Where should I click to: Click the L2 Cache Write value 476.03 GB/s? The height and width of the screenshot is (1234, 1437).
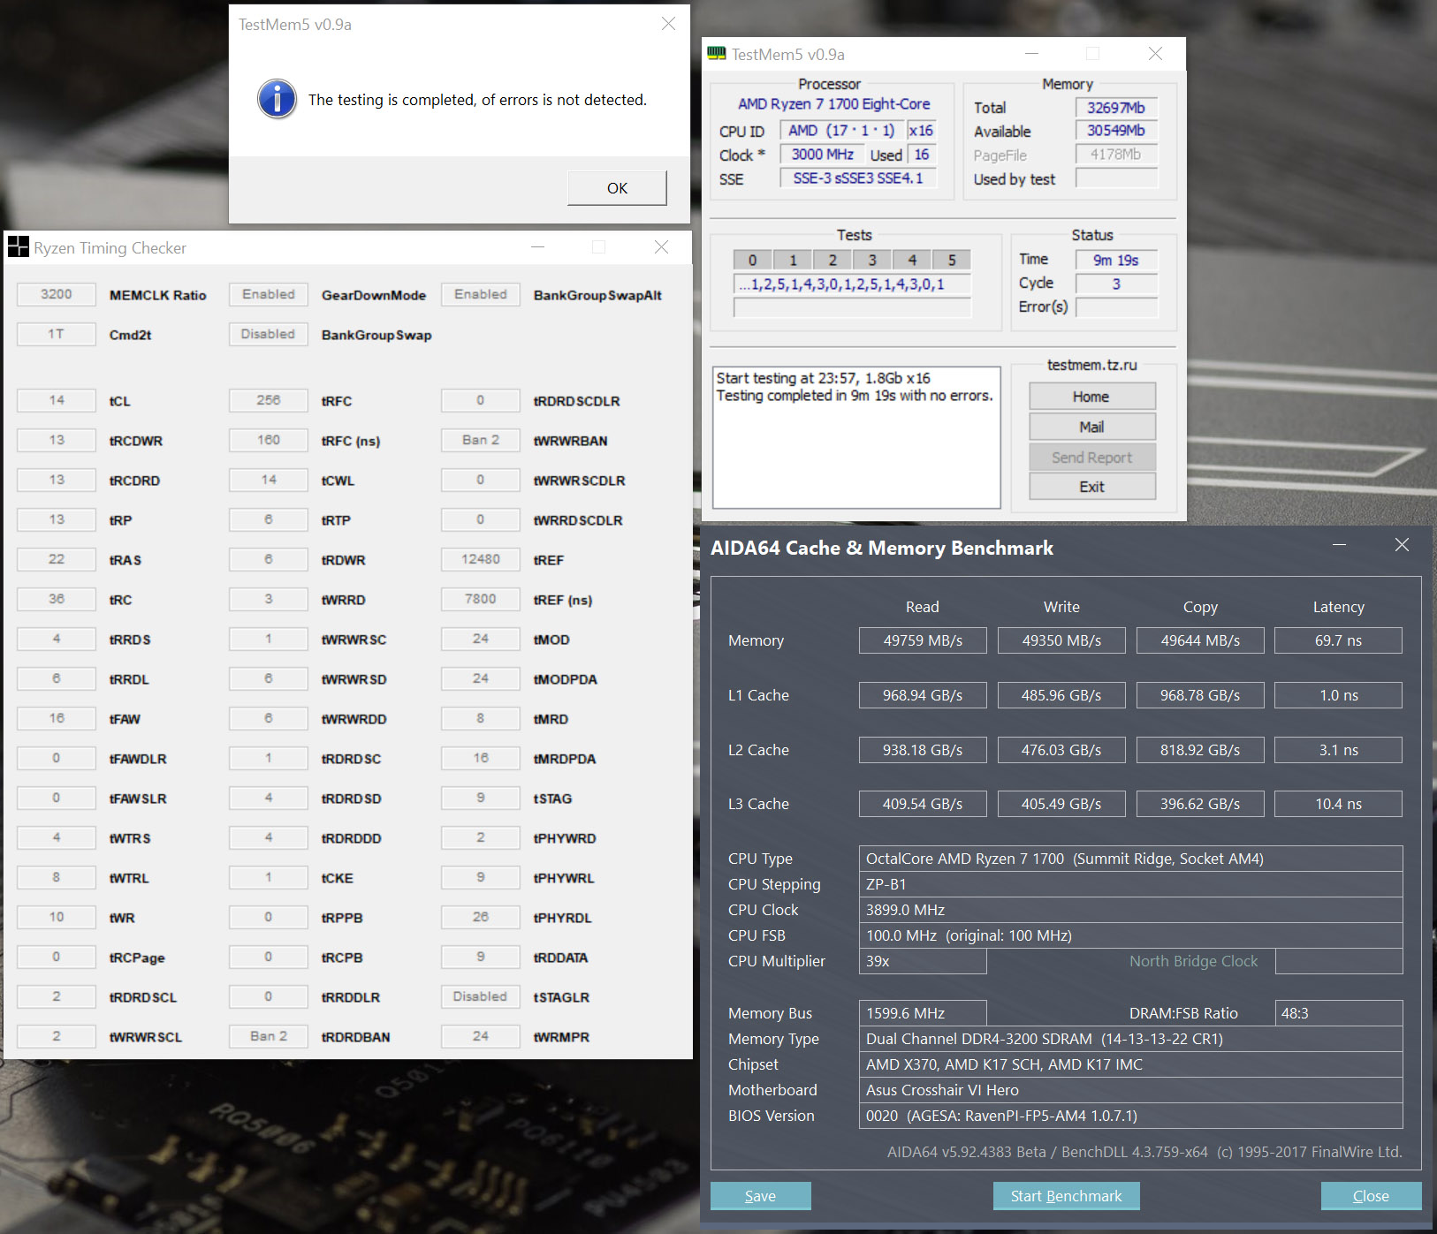pyautogui.click(x=1061, y=750)
